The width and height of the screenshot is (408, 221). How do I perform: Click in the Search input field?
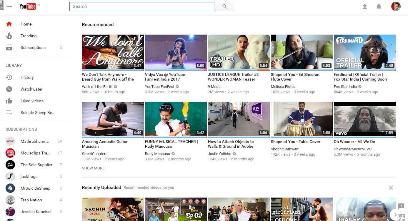tap(142, 6)
